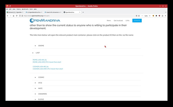The height and width of the screenshot is (107, 173).
Task: Open the Extensions puzzle-piece menu
Action: coord(162,16)
